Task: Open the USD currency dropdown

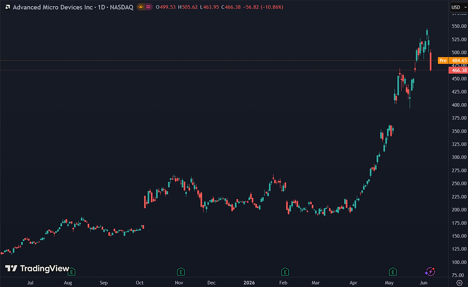Action: (x=459, y=7)
